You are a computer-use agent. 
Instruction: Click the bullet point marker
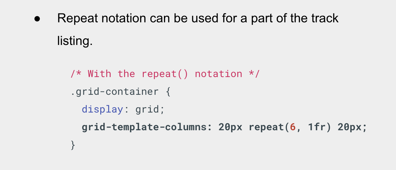pyautogui.click(x=37, y=19)
